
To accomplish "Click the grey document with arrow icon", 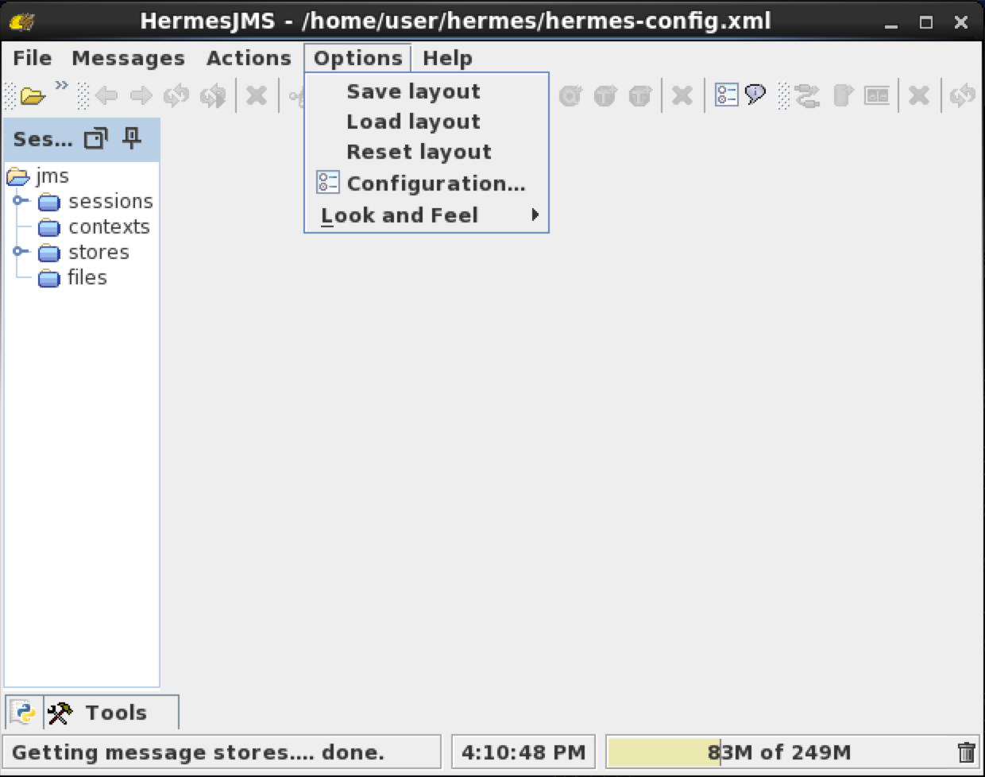I will (x=843, y=96).
